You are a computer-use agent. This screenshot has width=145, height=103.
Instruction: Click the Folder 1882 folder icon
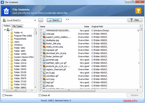[x=12, y=48]
